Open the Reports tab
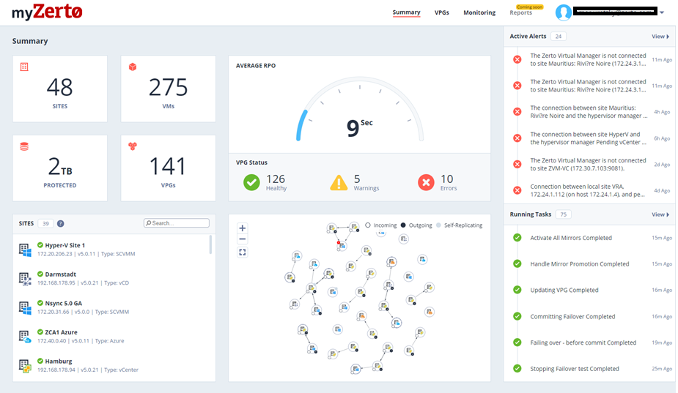The height and width of the screenshot is (393, 678). pos(520,12)
